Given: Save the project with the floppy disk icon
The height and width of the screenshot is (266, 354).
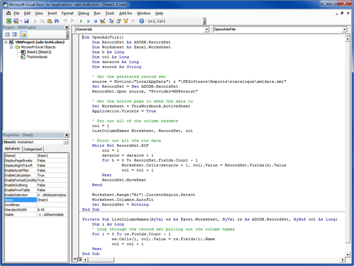Looking at the screenshot, I should (27, 21).
